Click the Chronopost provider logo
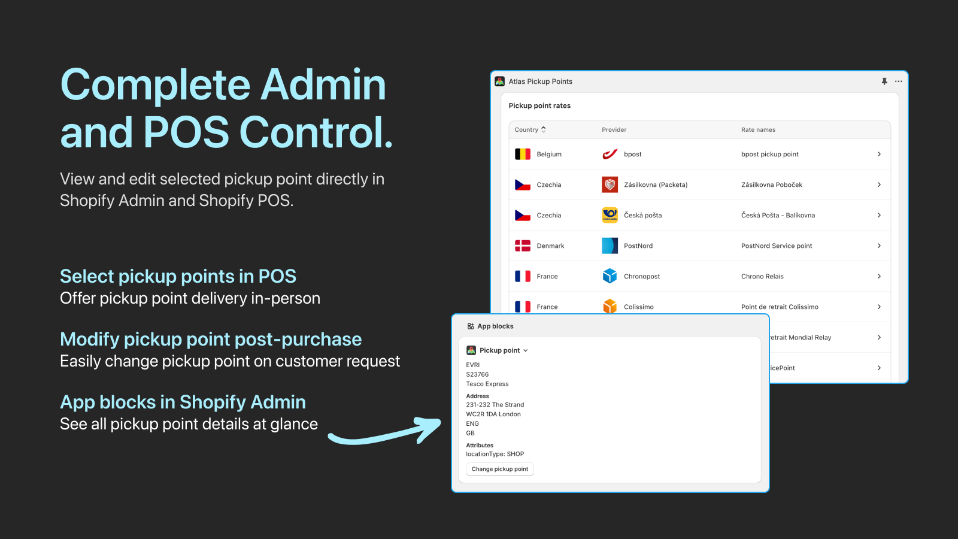The image size is (958, 539). (x=610, y=276)
